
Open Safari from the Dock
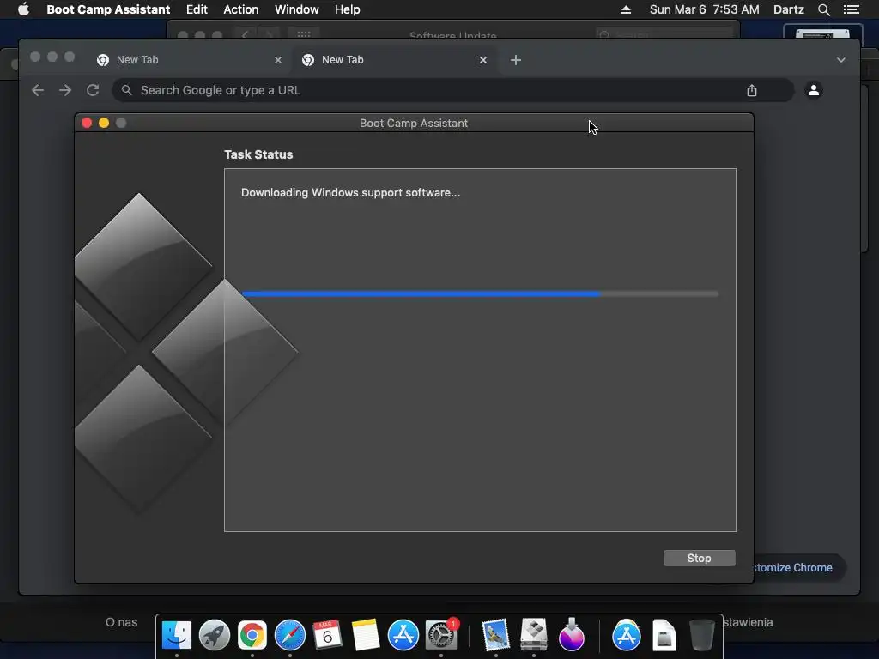(290, 635)
